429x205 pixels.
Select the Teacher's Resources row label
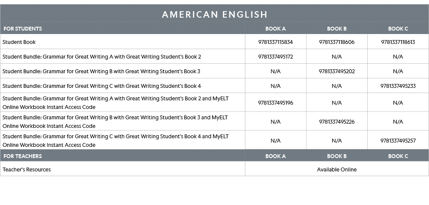(27, 170)
